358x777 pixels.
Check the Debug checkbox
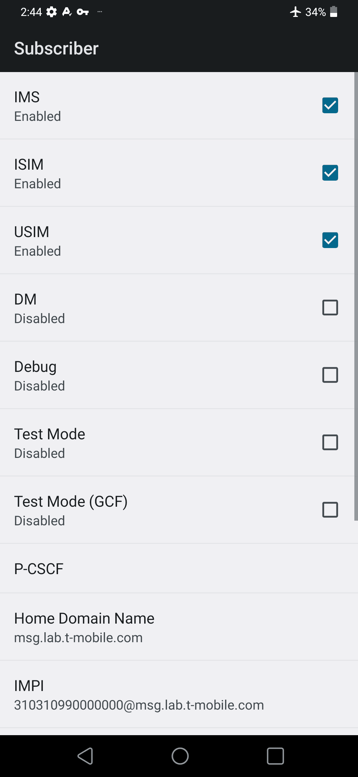pos(330,375)
